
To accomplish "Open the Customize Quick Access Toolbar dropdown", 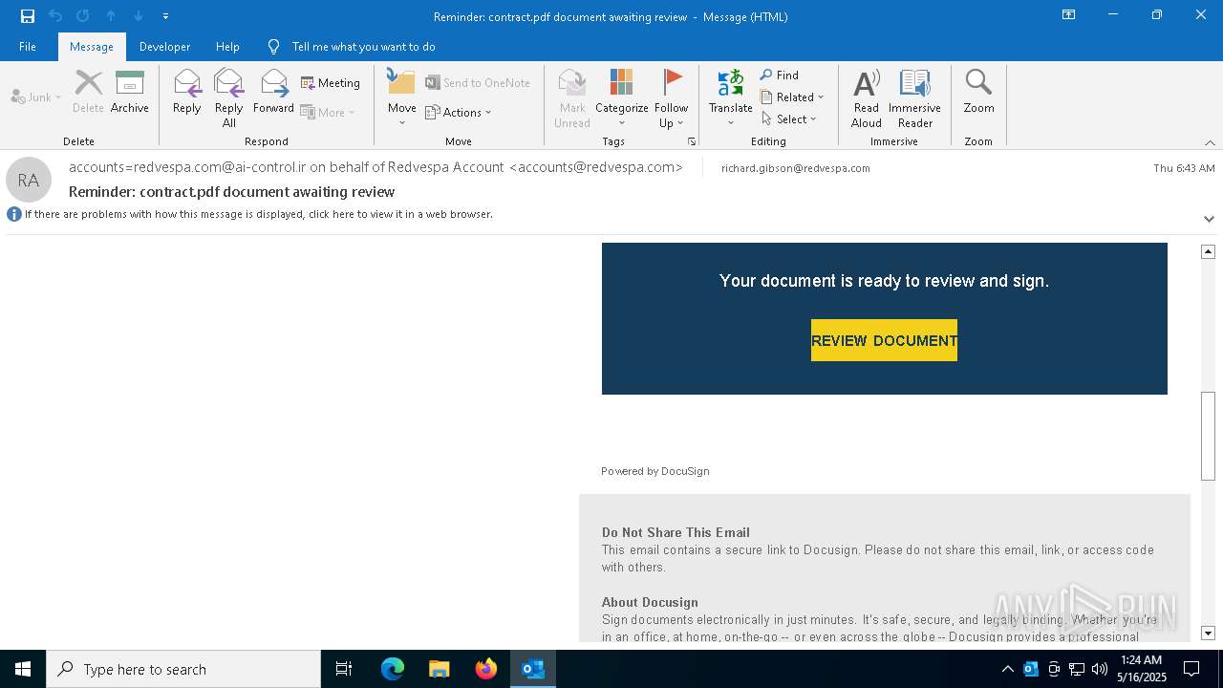I will click(x=165, y=16).
